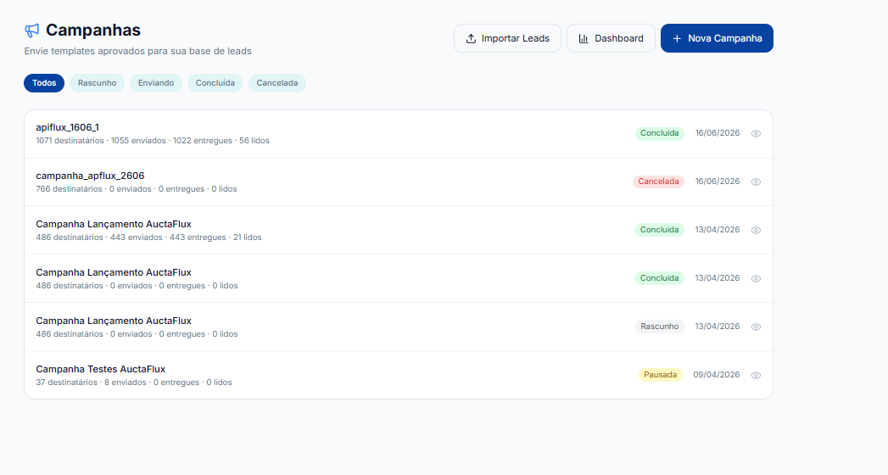Open eye icon for Campanha Testes AuctaFlux

756,375
